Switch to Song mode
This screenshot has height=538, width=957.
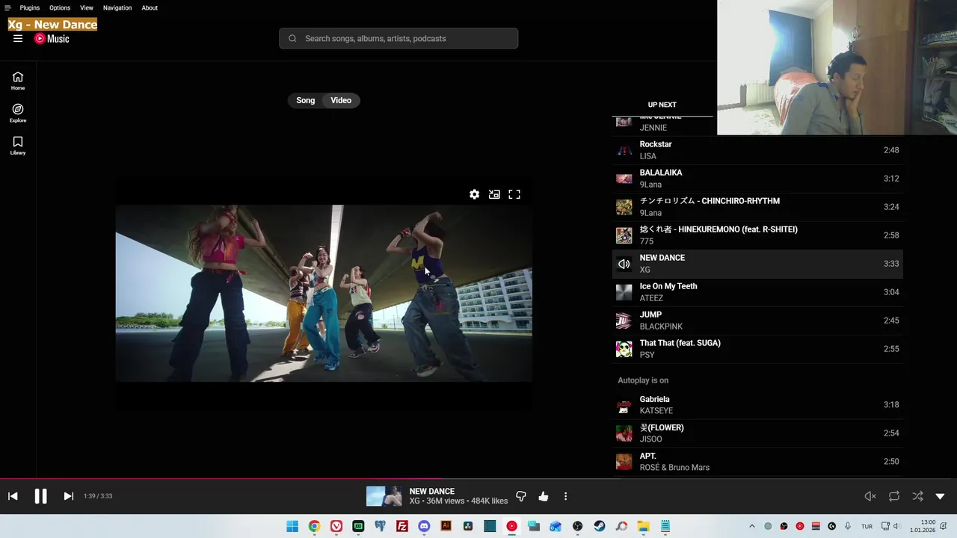click(x=306, y=100)
